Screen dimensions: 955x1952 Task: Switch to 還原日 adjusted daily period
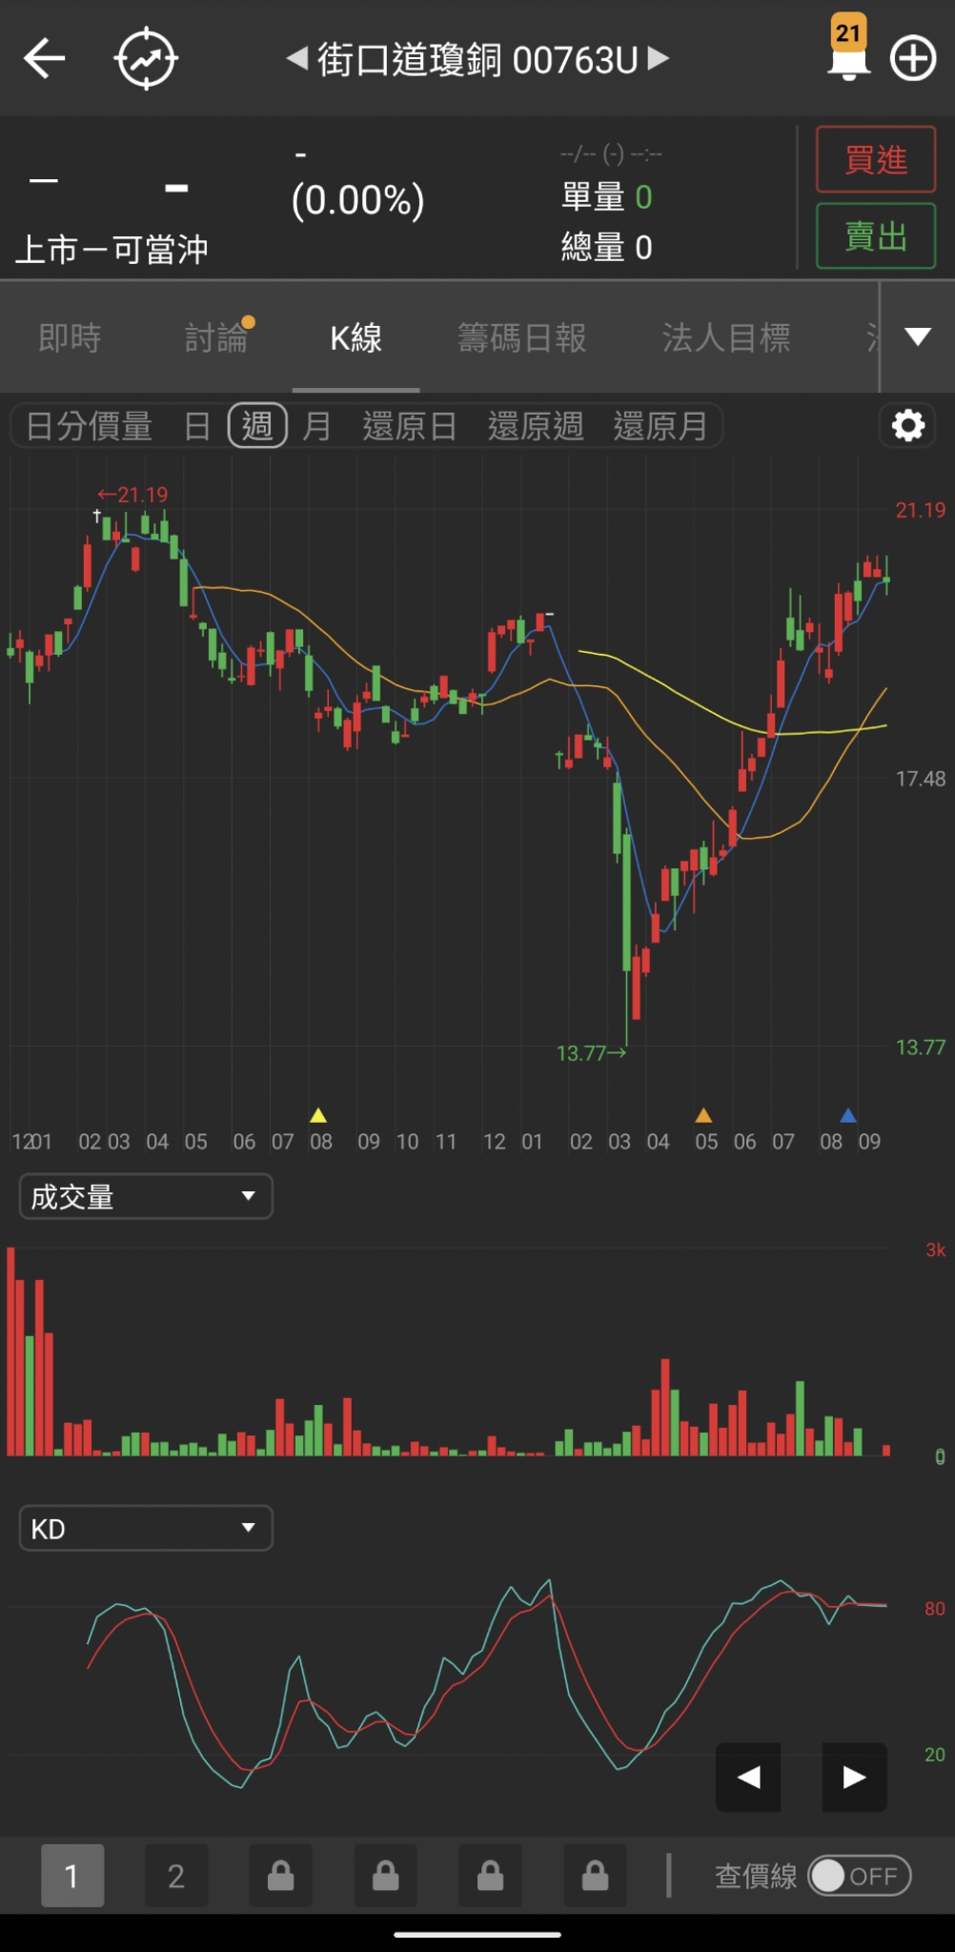coord(409,425)
